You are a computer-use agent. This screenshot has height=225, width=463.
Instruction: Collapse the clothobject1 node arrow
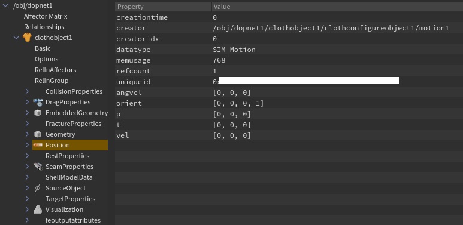pyautogui.click(x=16, y=38)
